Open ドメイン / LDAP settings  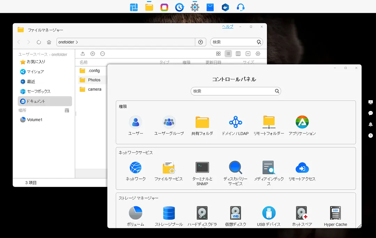pyautogui.click(x=235, y=122)
